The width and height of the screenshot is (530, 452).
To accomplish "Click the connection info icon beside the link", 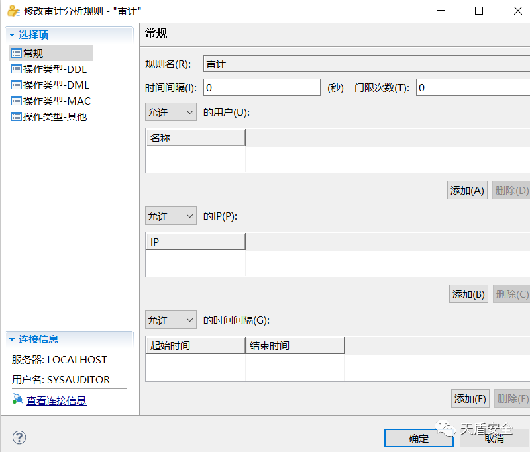I will pyautogui.click(x=17, y=400).
